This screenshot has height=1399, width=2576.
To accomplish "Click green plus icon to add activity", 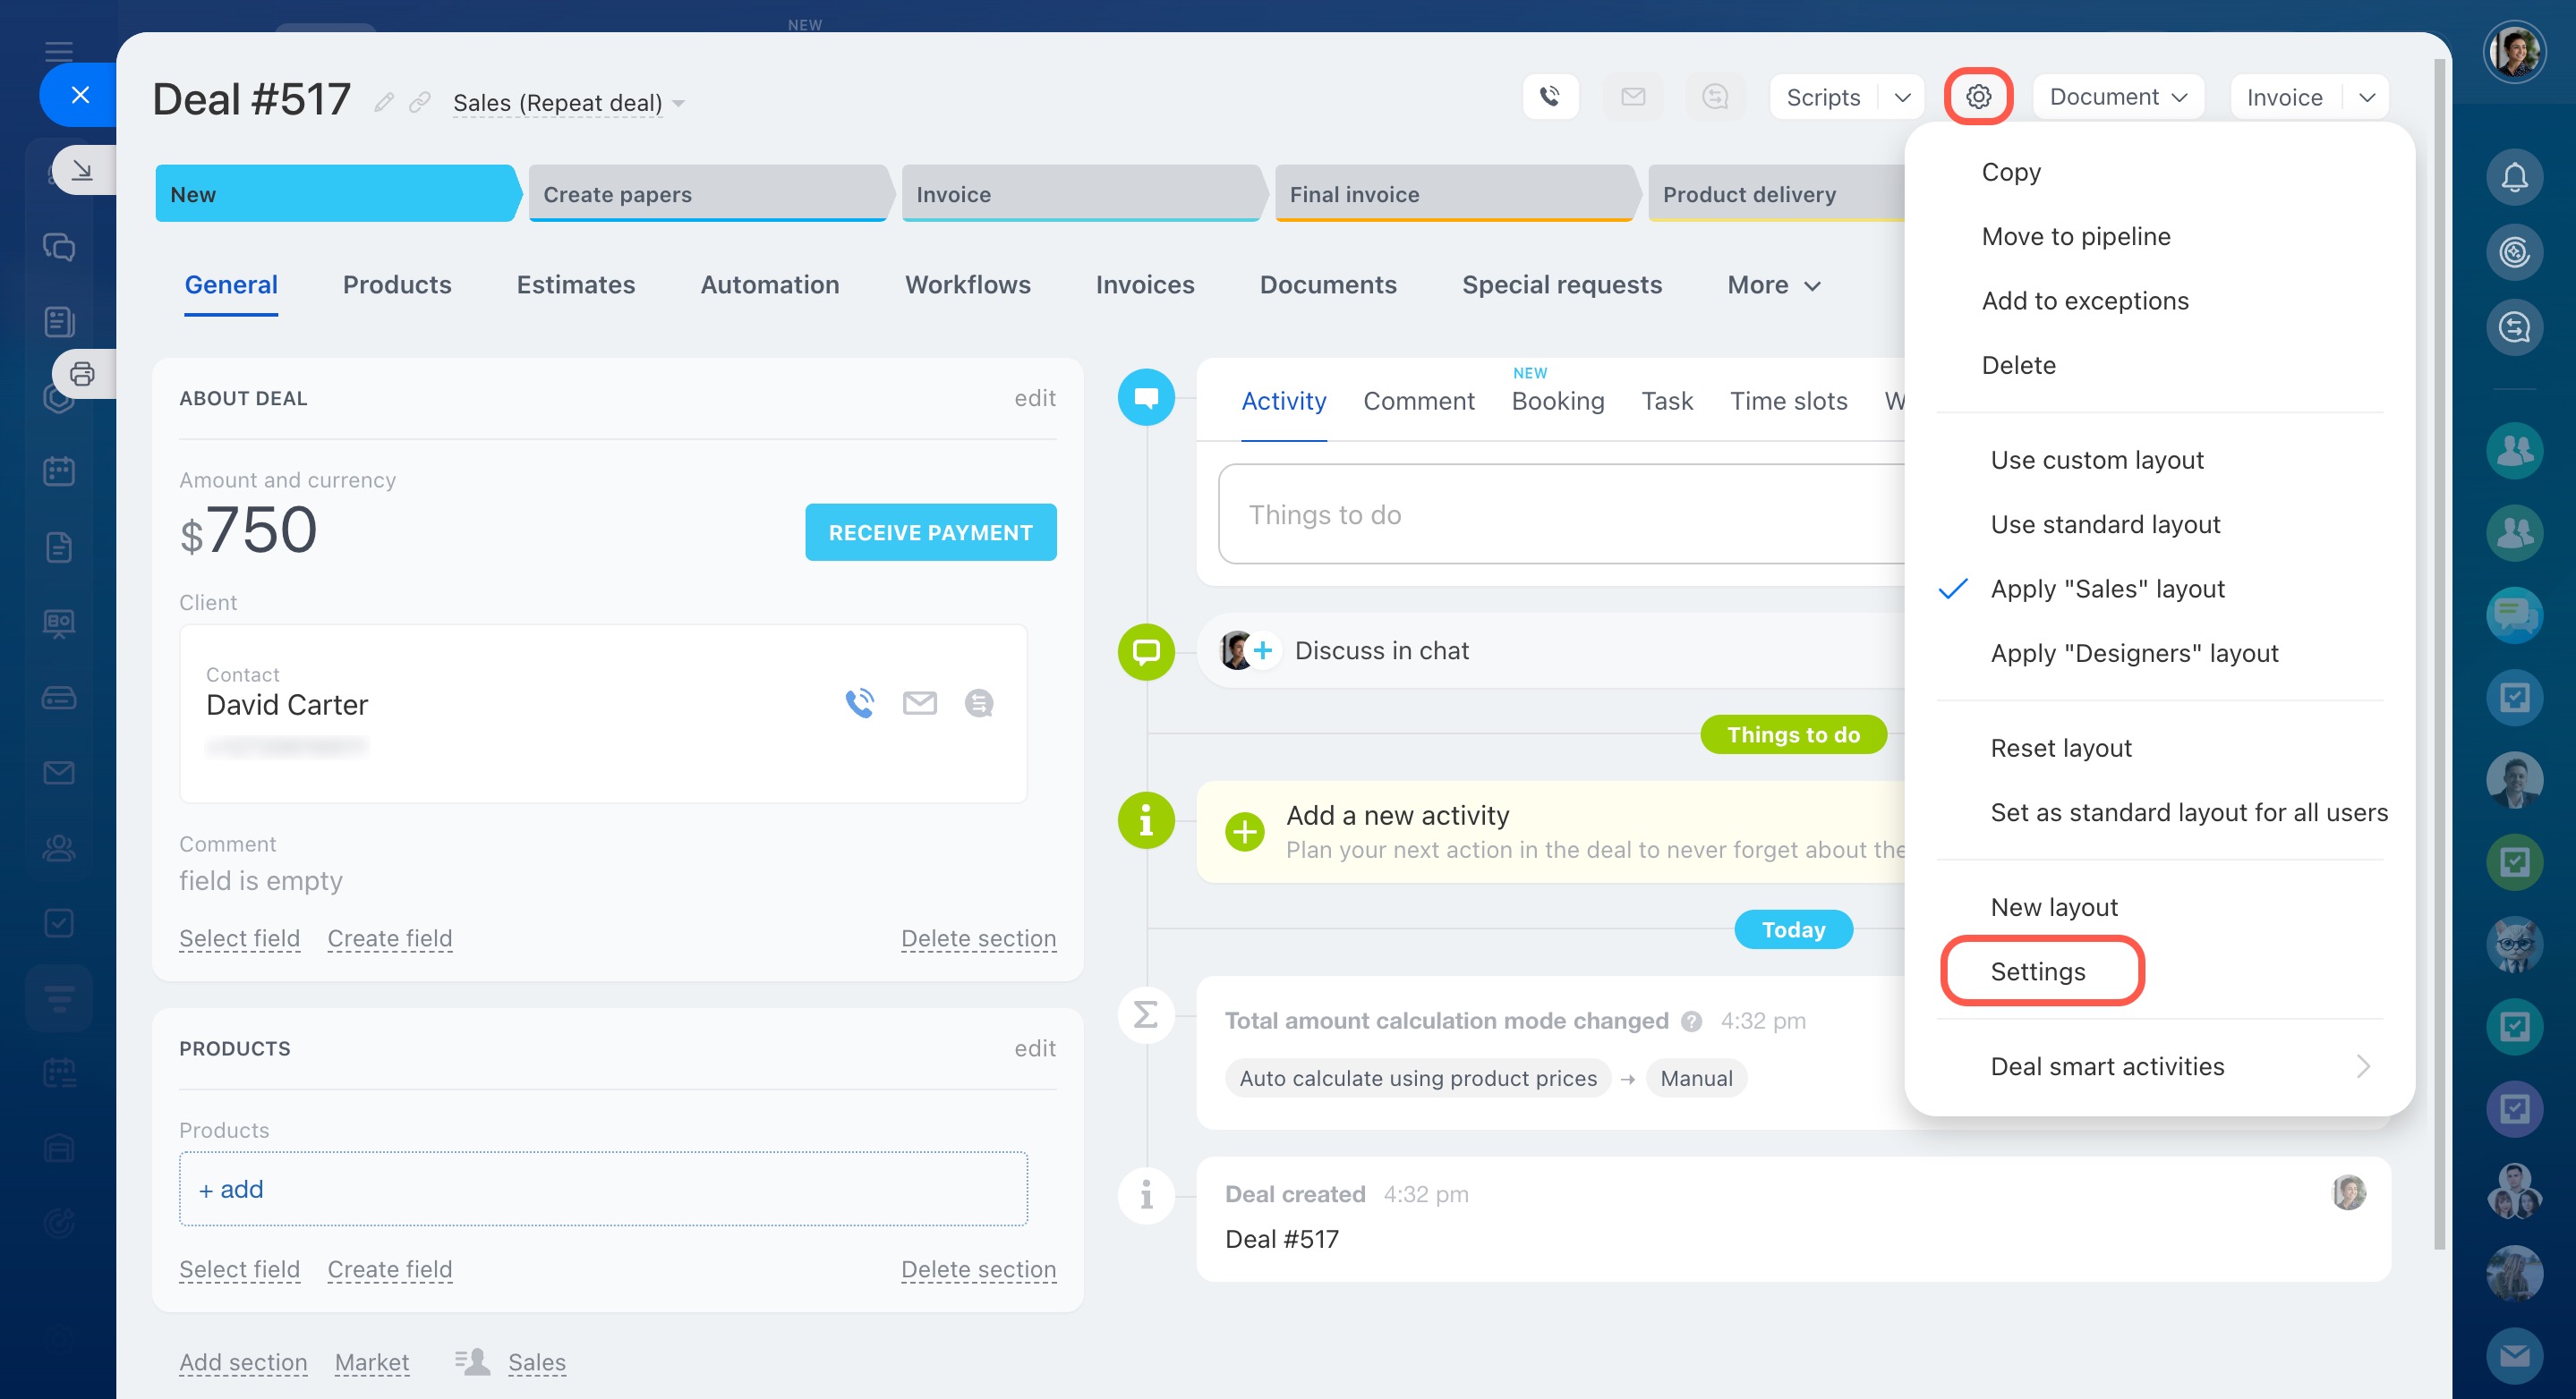I will tap(1244, 831).
